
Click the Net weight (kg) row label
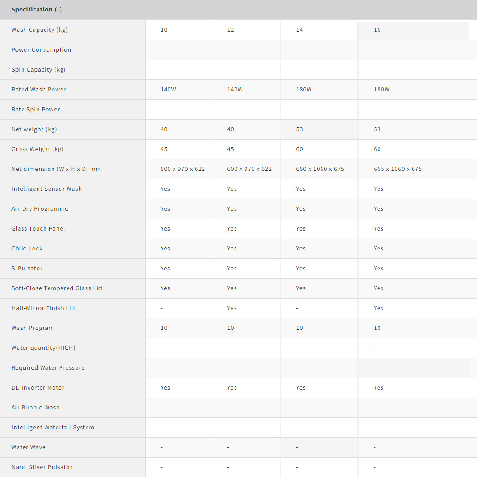(34, 129)
